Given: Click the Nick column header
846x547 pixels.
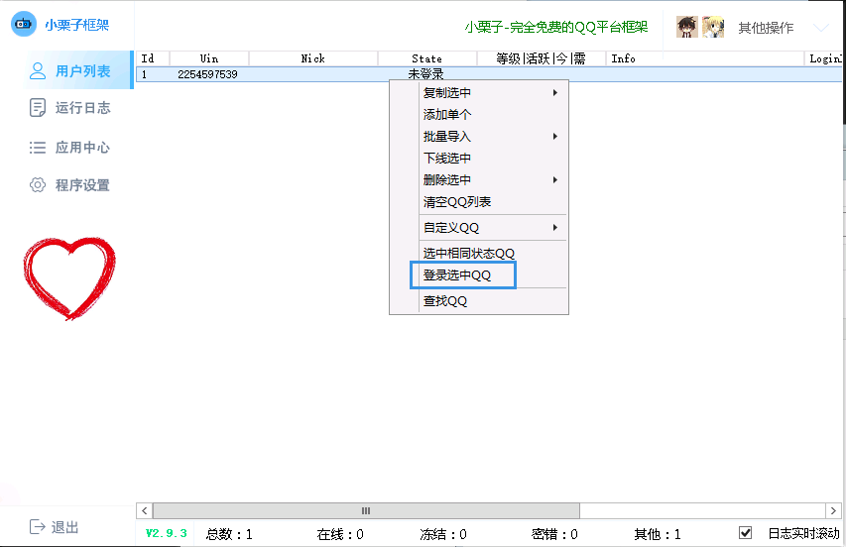Looking at the screenshot, I should tap(313, 58).
